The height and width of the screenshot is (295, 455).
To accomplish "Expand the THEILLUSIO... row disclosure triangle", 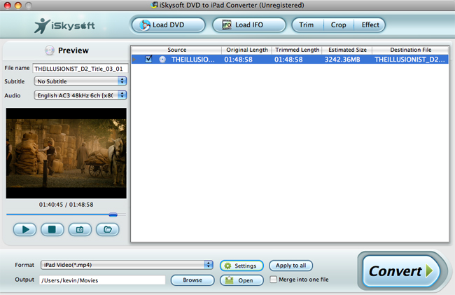I will pos(134,60).
